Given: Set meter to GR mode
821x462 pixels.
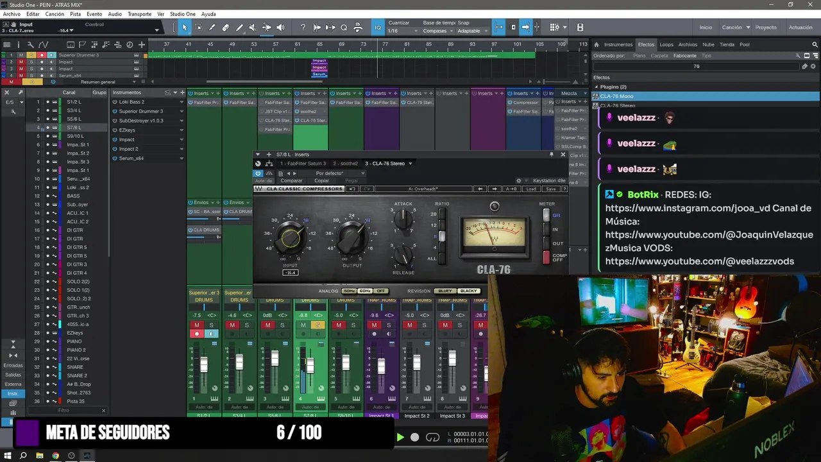Looking at the screenshot, I should pyautogui.click(x=546, y=216).
